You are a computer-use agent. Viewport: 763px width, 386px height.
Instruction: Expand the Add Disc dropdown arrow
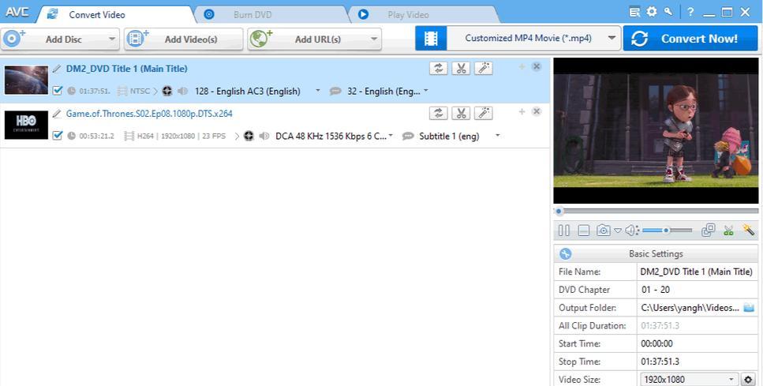[112, 39]
